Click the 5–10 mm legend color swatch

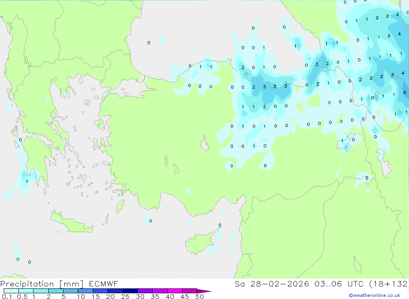pos(71,291)
